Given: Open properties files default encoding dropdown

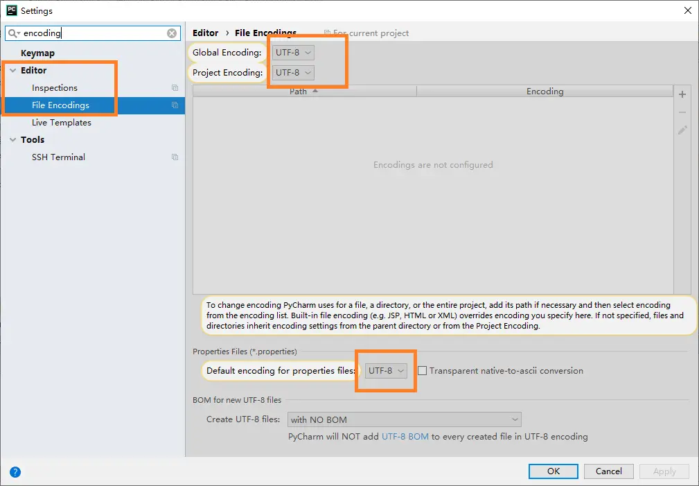Looking at the screenshot, I should pos(386,371).
